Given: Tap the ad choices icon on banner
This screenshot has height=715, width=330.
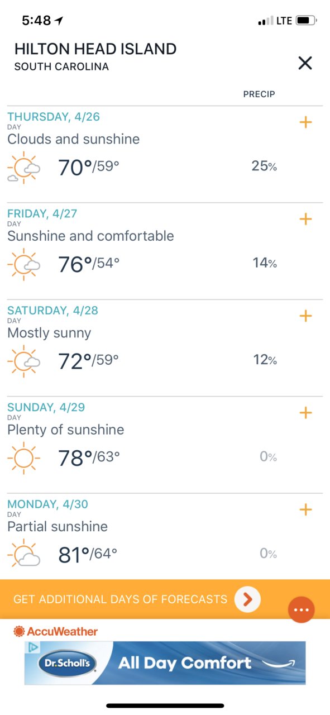Looking at the screenshot, I should click(x=32, y=647).
